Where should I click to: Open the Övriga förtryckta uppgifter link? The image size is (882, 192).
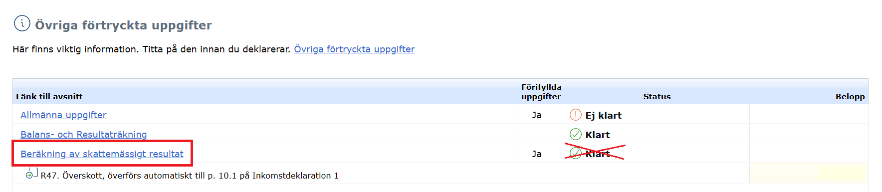(x=354, y=49)
